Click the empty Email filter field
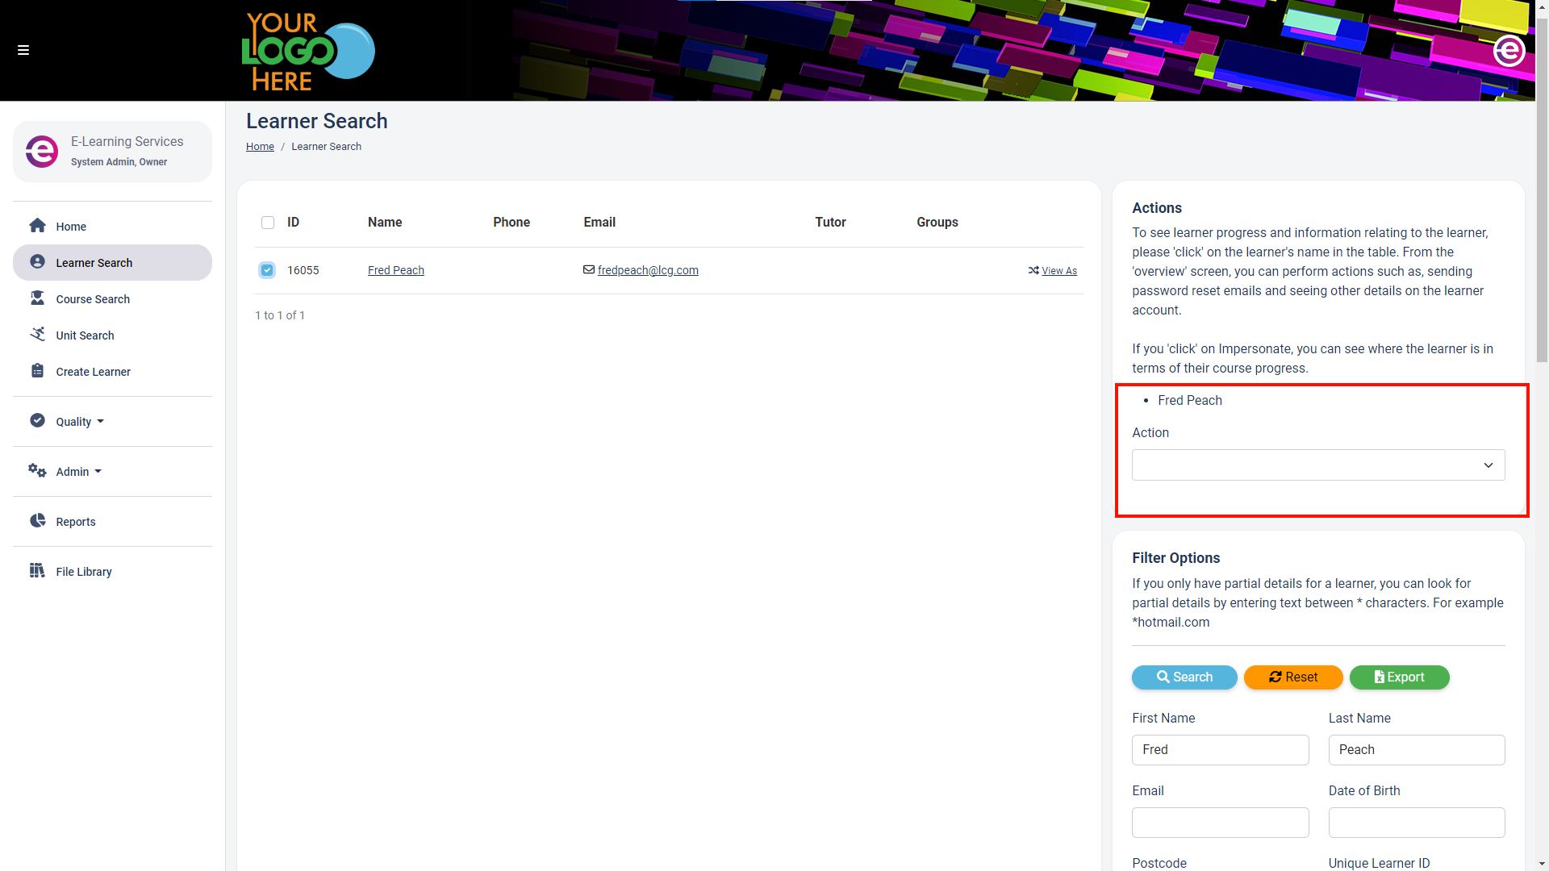 coord(1220,823)
